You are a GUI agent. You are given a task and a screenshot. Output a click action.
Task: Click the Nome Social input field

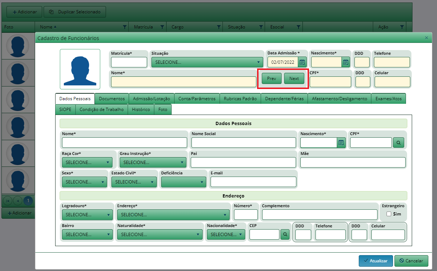point(243,143)
